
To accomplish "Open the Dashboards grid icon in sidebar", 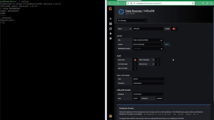I will (111, 24).
